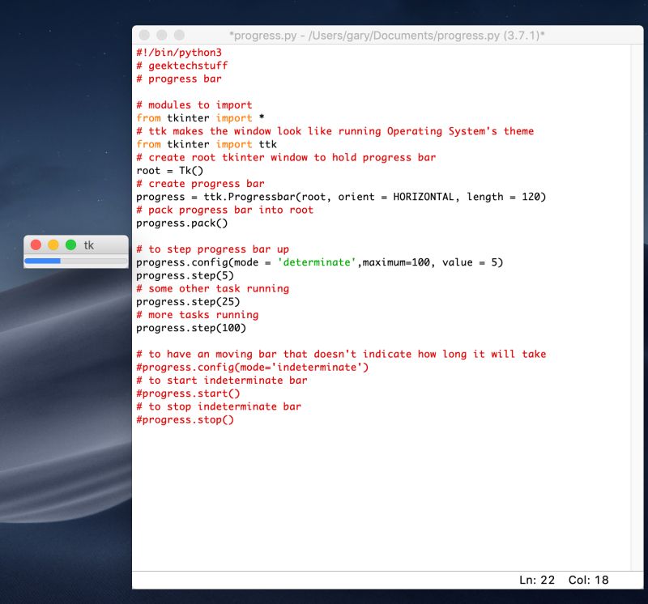Screen dimensions: 648x604
Task: Close the tk window with its red button
Action: pos(36,244)
